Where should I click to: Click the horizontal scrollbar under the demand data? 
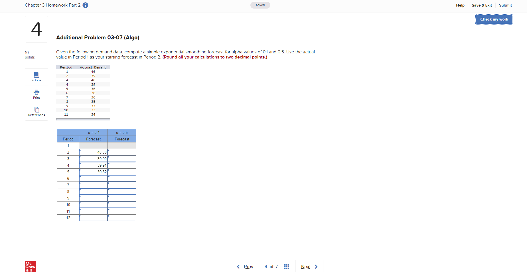(83, 119)
